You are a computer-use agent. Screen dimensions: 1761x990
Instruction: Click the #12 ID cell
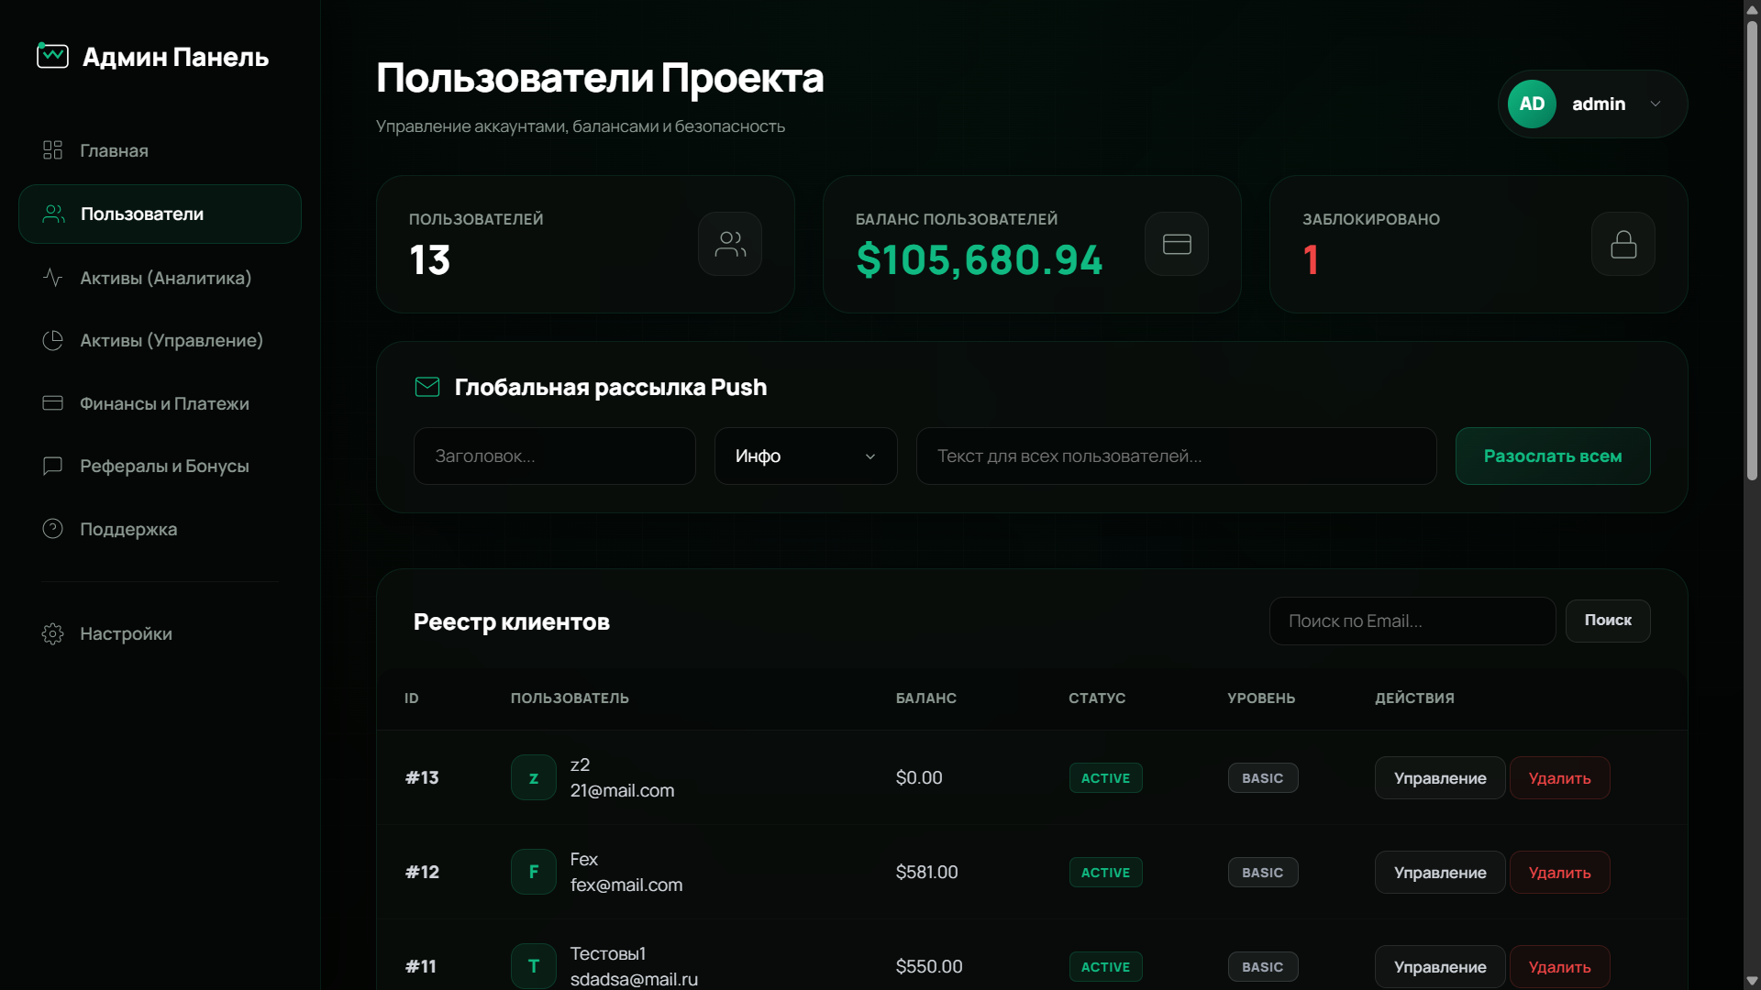point(422,873)
